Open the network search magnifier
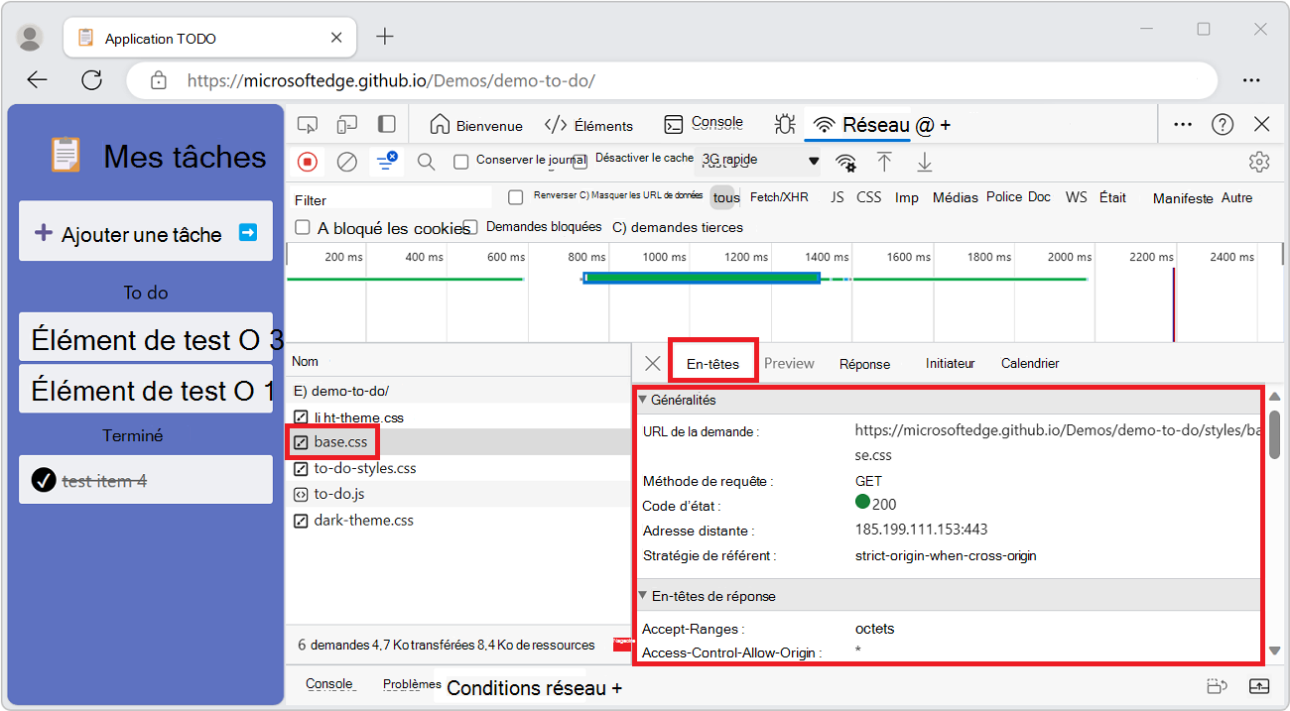This screenshot has height=711, width=1290. click(426, 162)
